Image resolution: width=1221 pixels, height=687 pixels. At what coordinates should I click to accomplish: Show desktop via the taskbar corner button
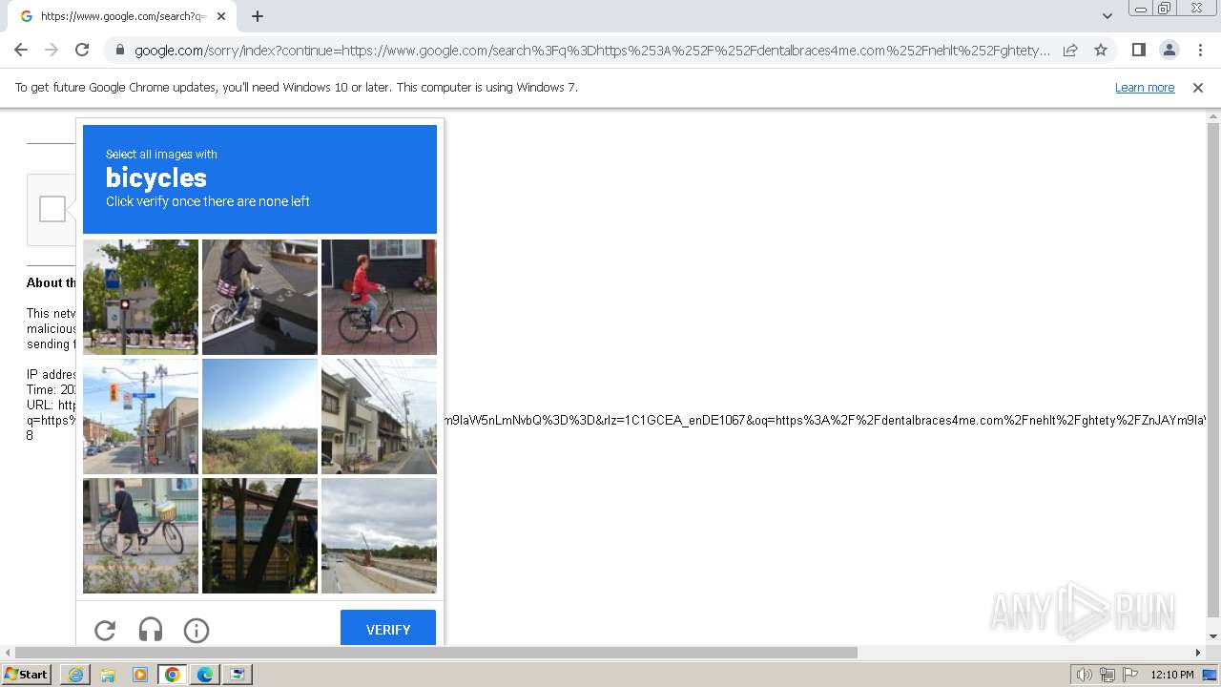pos(1211,675)
